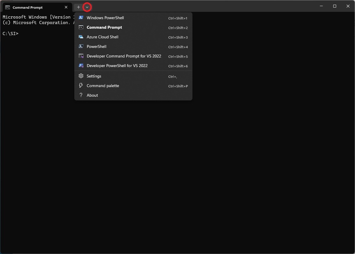
Task: Click the Ctrl+Shift+3 shortcut label
Action: click(x=178, y=37)
